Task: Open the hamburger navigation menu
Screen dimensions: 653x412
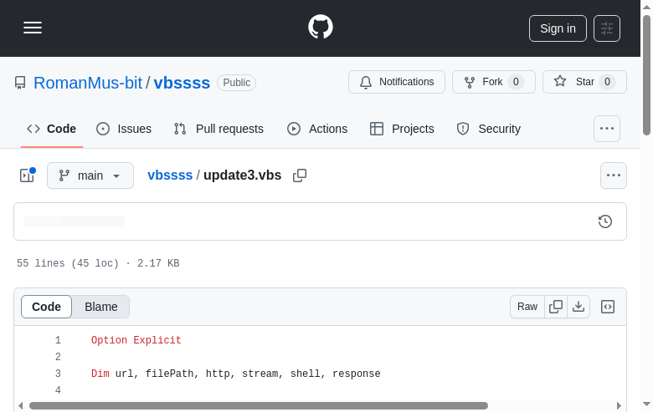Action: [33, 28]
